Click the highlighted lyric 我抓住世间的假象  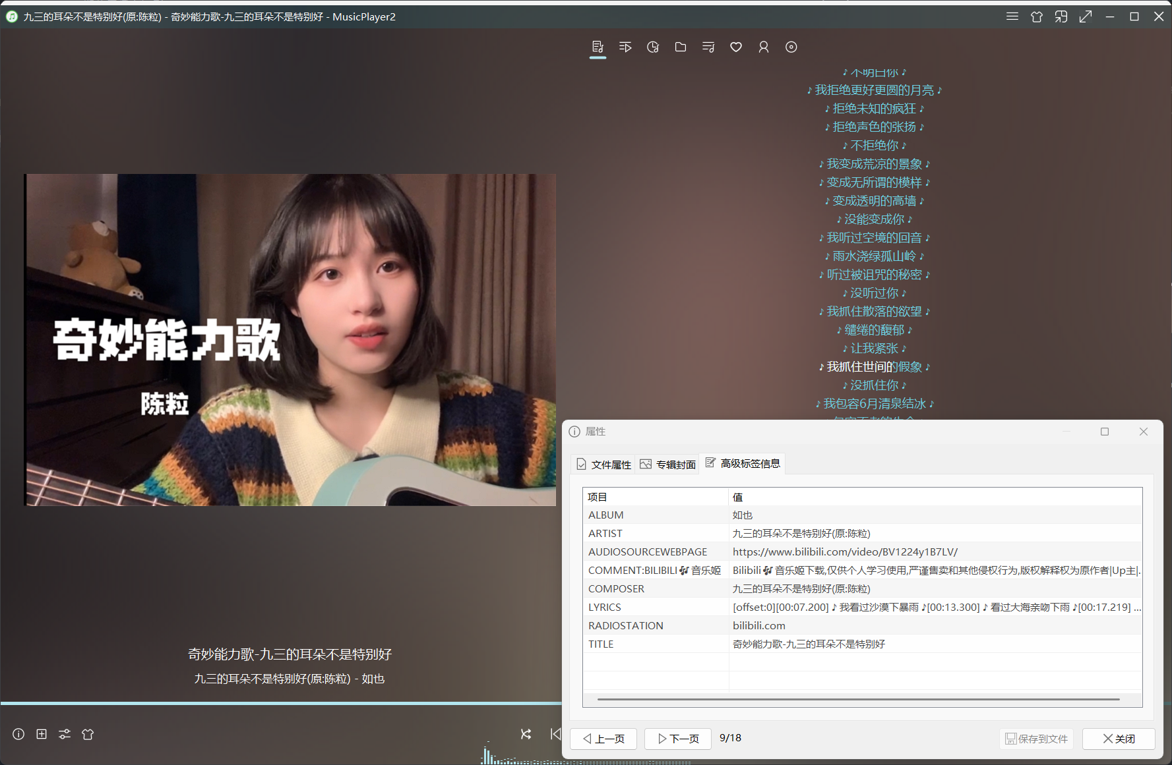point(875,366)
